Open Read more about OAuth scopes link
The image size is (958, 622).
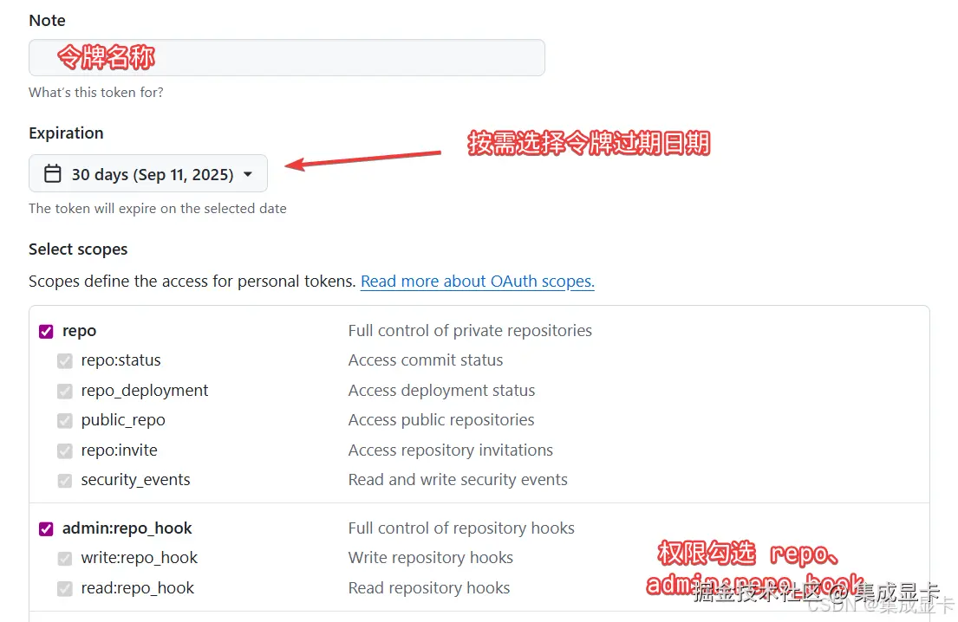tap(477, 282)
